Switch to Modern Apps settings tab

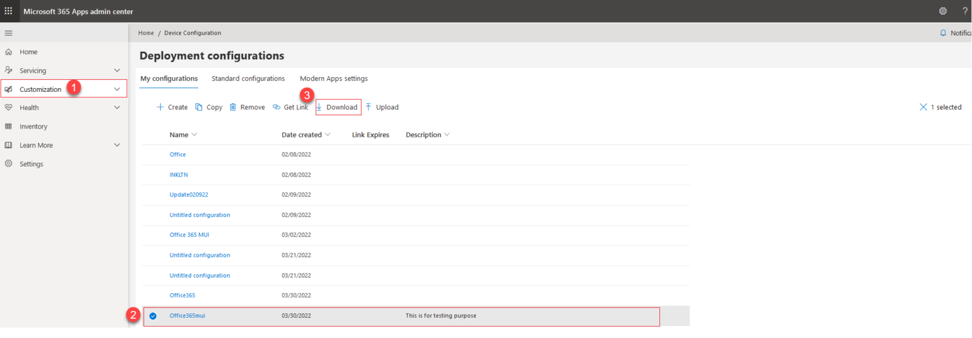pyautogui.click(x=333, y=78)
